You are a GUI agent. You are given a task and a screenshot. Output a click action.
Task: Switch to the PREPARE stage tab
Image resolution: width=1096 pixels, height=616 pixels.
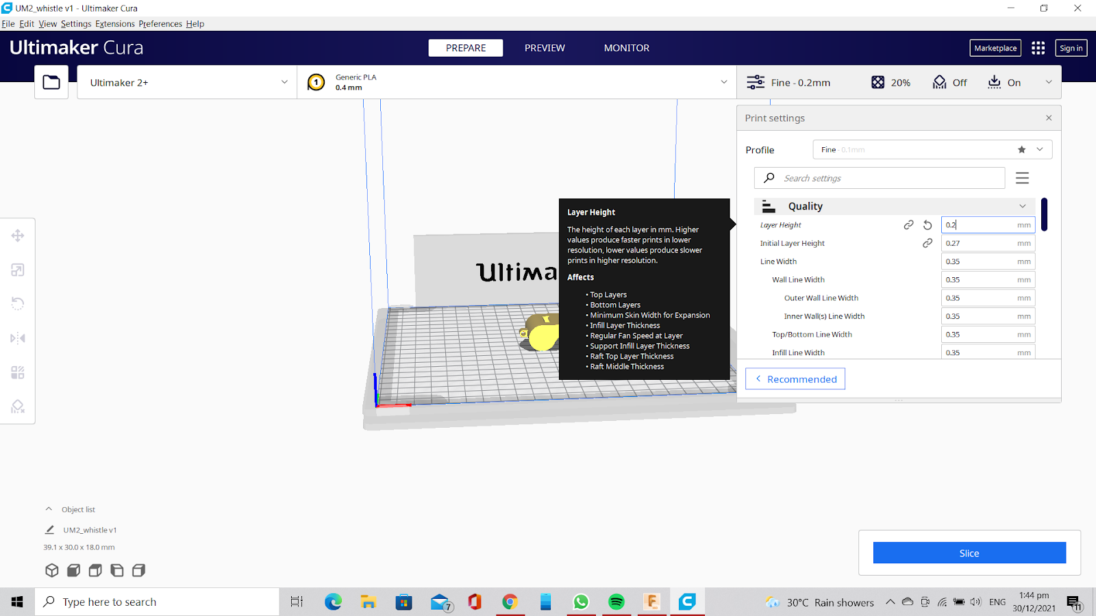(466, 48)
